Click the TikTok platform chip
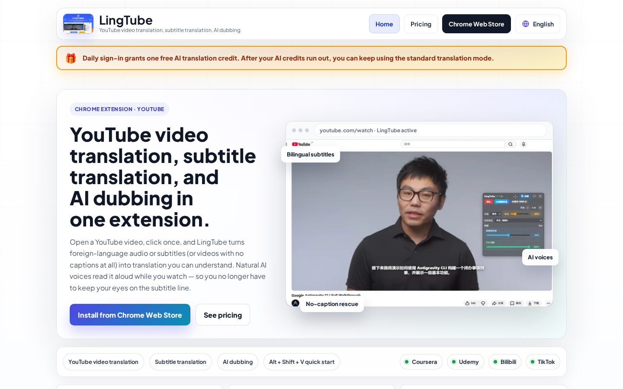 click(543, 362)
